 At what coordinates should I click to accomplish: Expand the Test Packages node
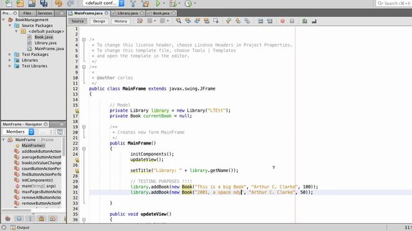pos(10,54)
